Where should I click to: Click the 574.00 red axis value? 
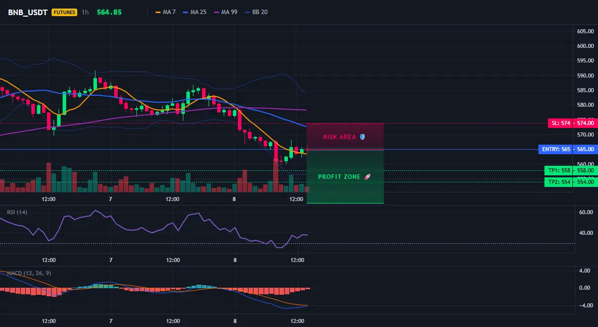tap(585, 123)
